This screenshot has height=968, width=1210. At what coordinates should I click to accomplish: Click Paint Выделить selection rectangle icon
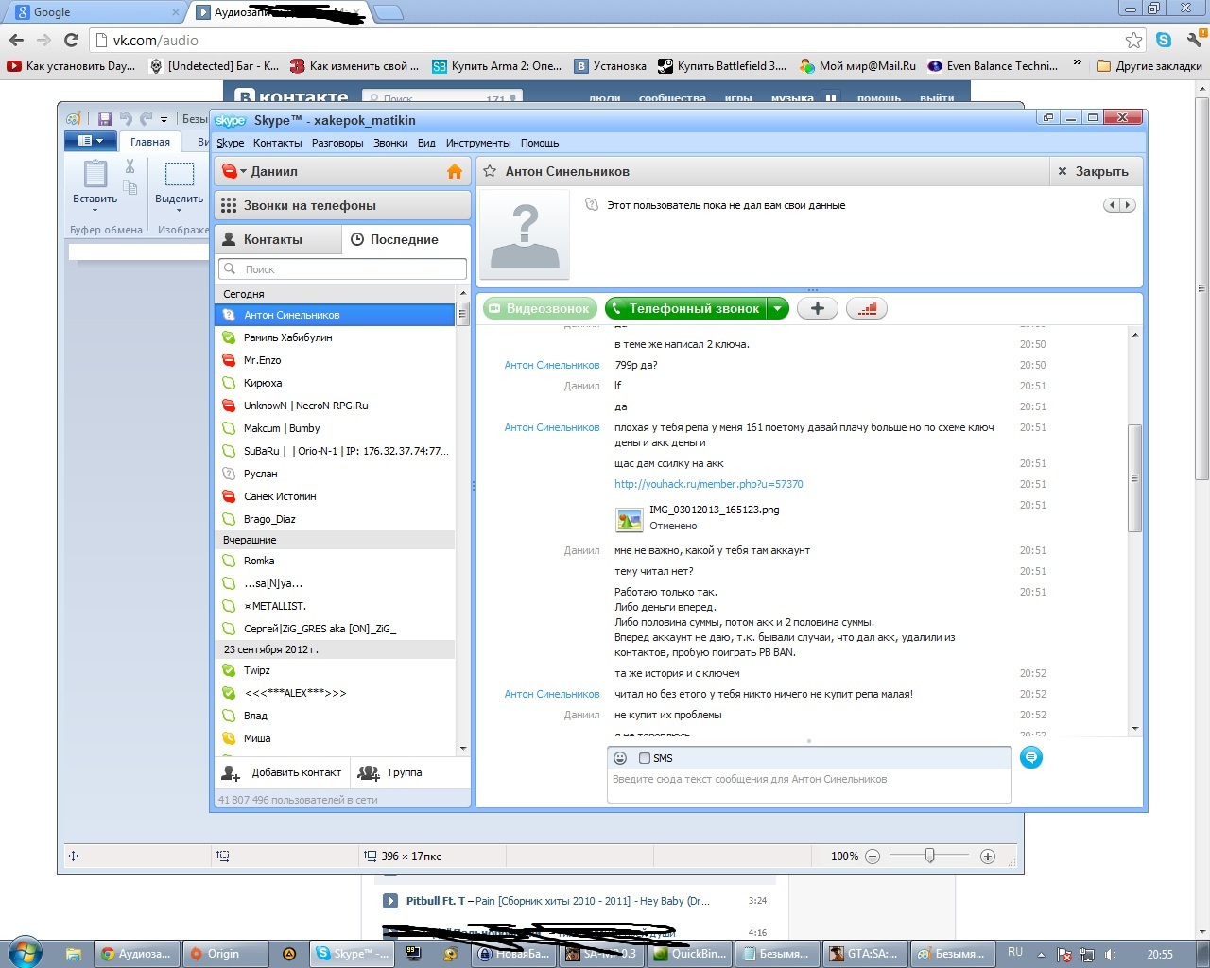pos(180,174)
